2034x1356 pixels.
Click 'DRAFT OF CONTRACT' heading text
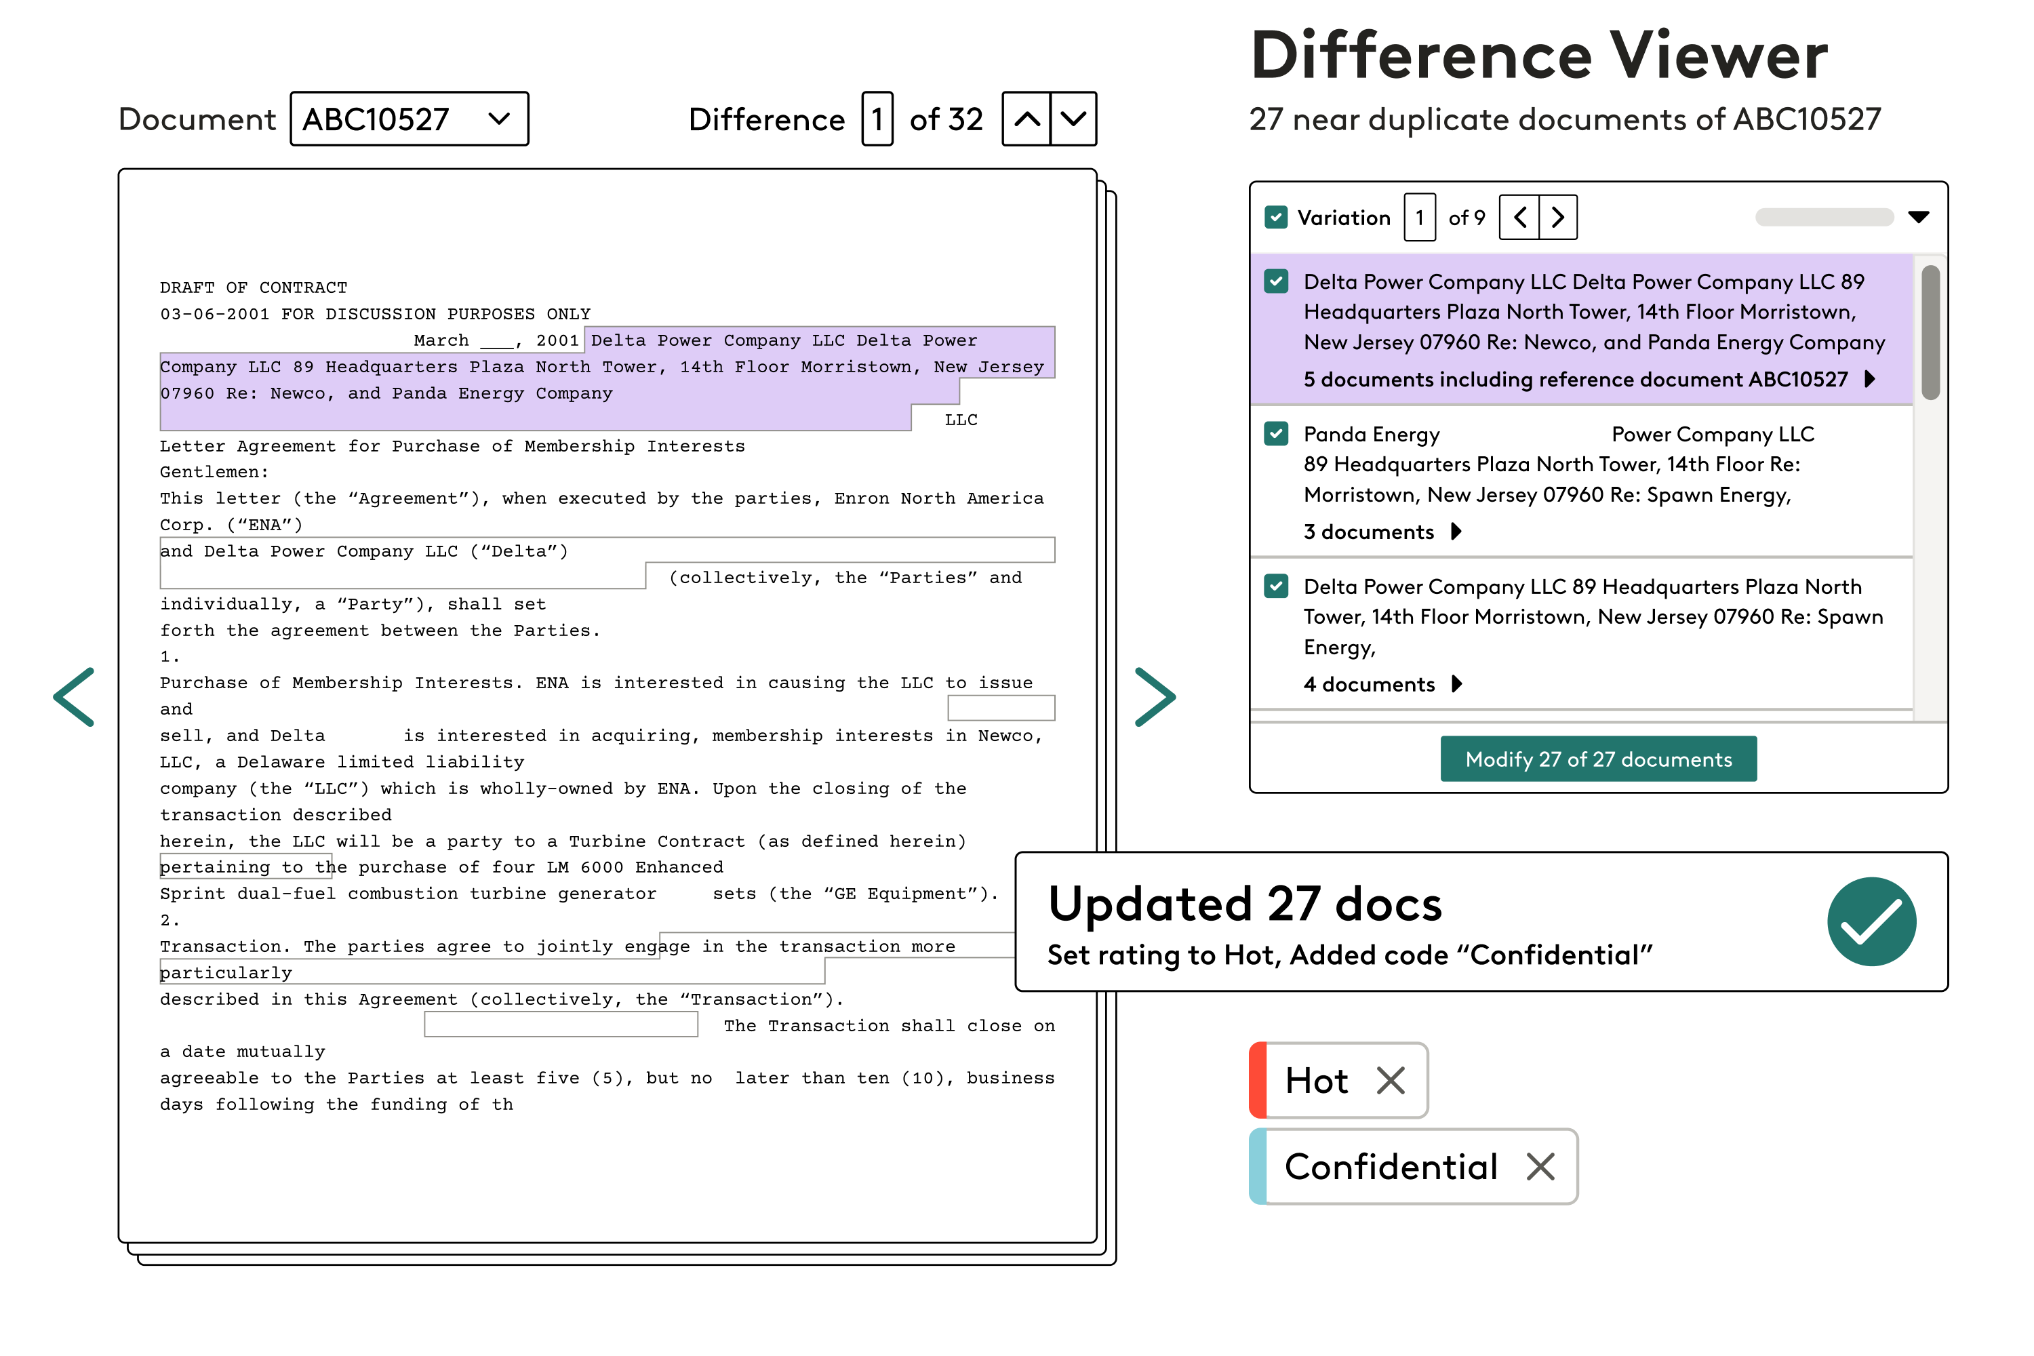point(254,287)
